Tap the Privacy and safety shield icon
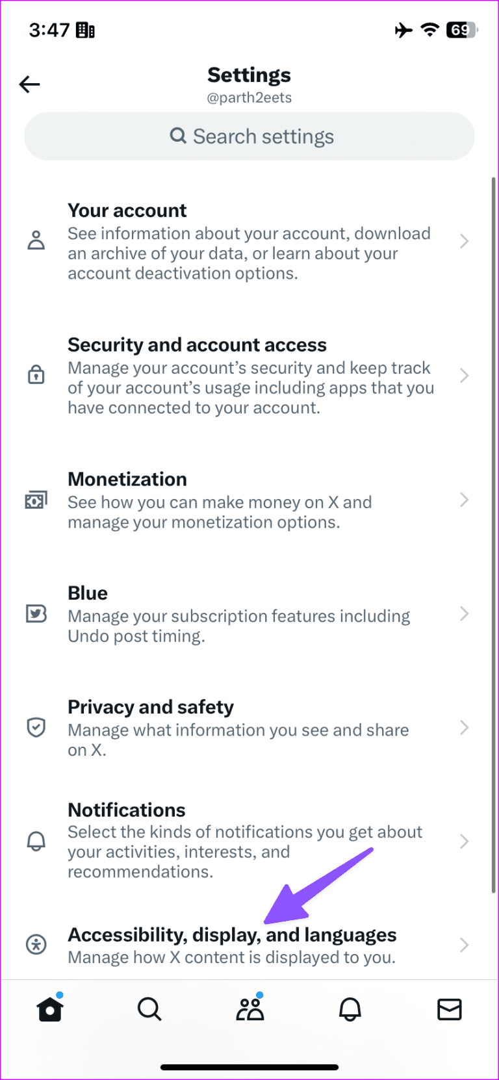499x1080 pixels. click(36, 727)
